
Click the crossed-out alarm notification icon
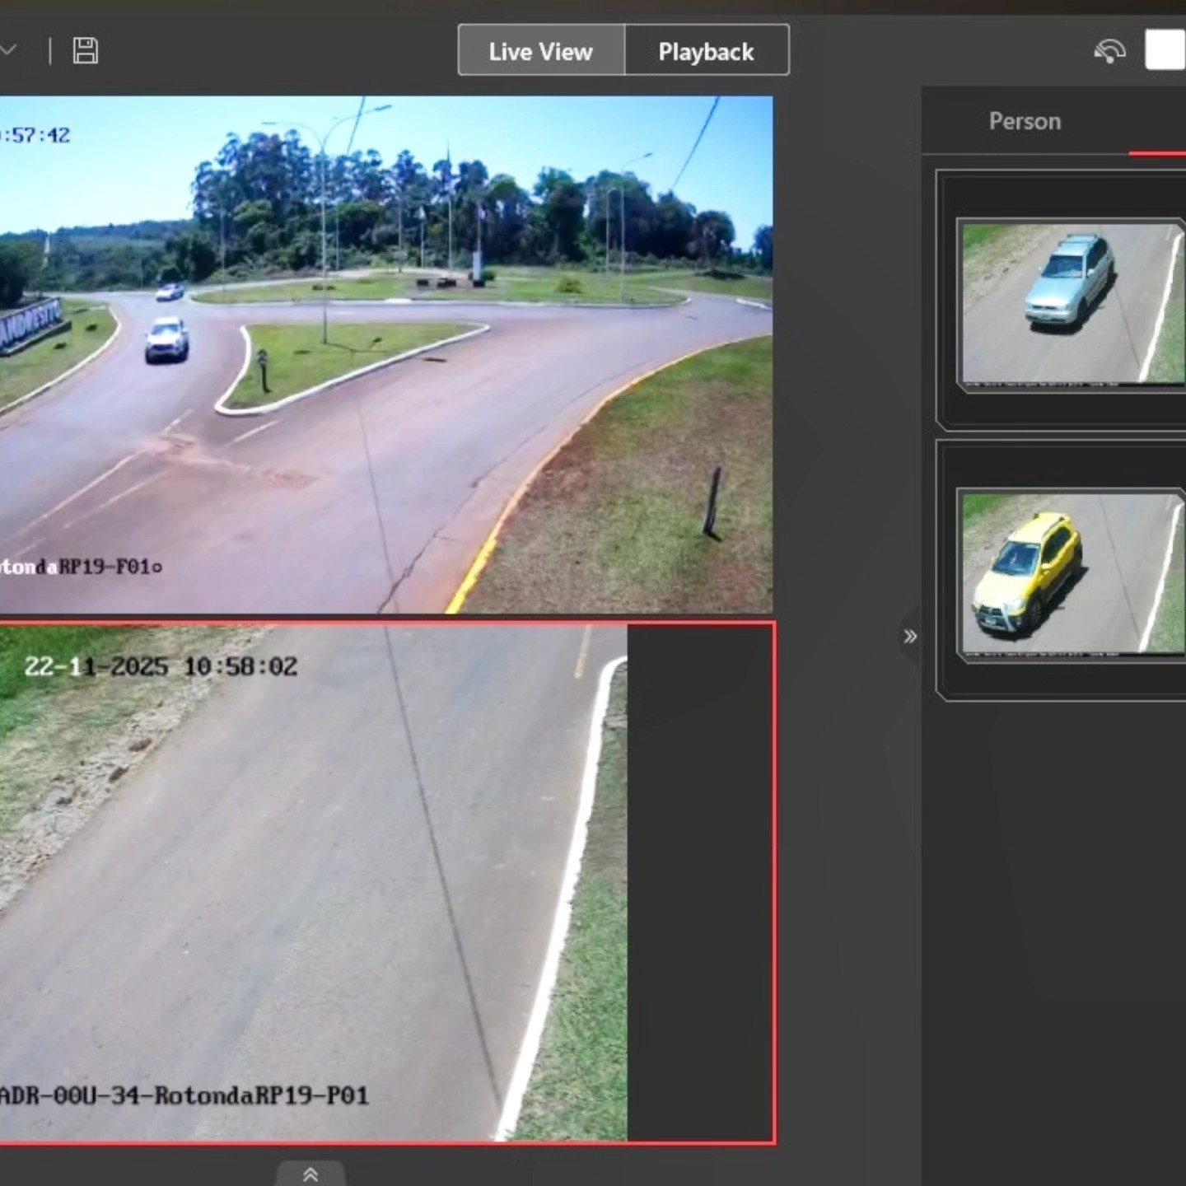(1109, 52)
